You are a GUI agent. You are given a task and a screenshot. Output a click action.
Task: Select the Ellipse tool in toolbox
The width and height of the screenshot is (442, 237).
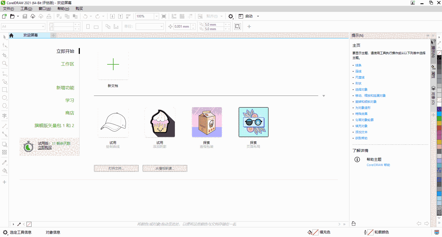coord(4,98)
